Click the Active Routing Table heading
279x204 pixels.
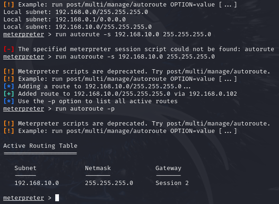pyautogui.click(x=40, y=146)
